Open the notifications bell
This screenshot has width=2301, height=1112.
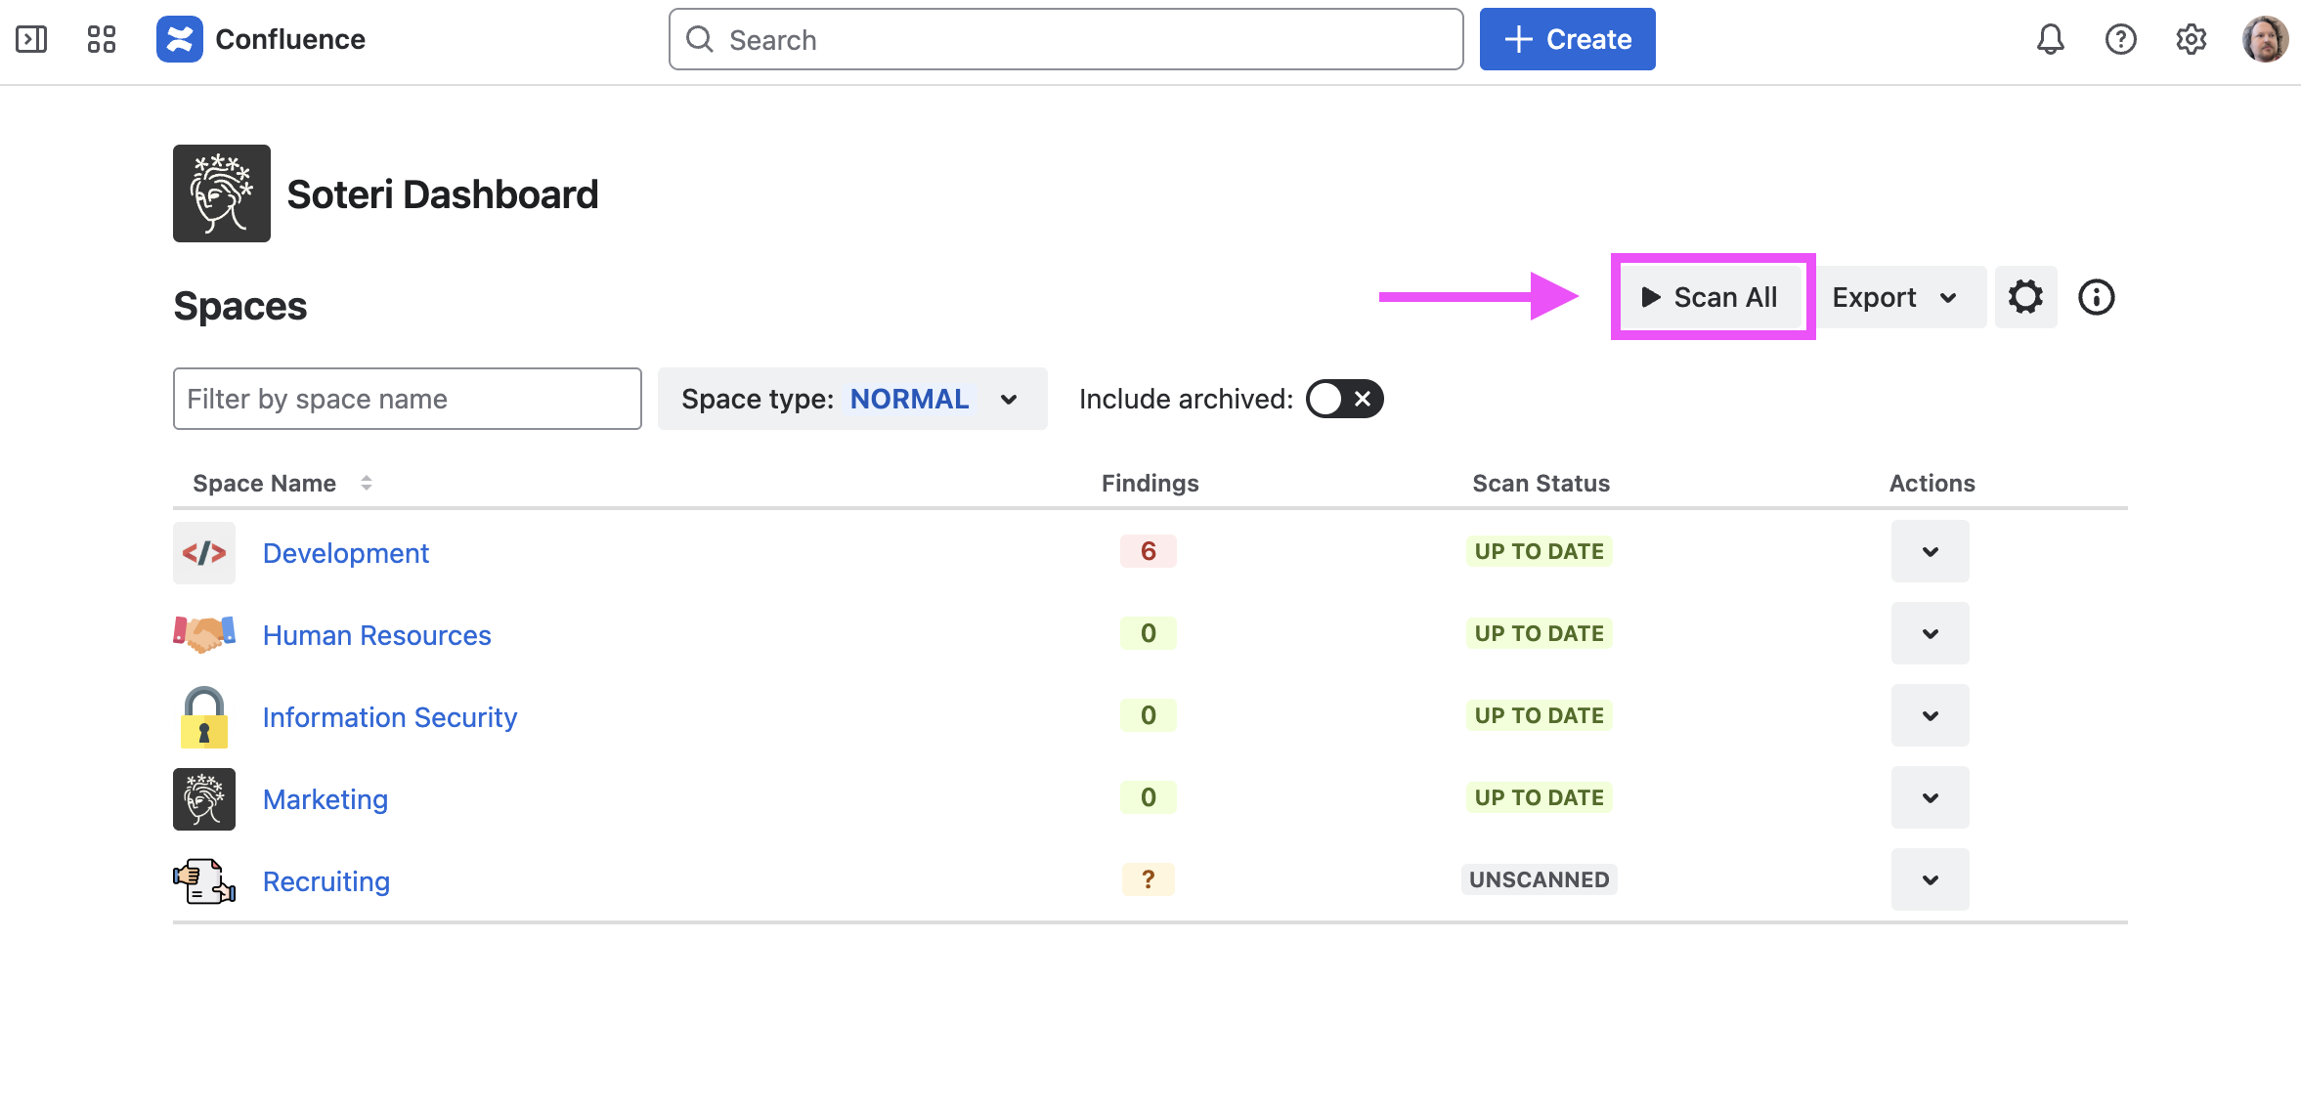[2050, 39]
